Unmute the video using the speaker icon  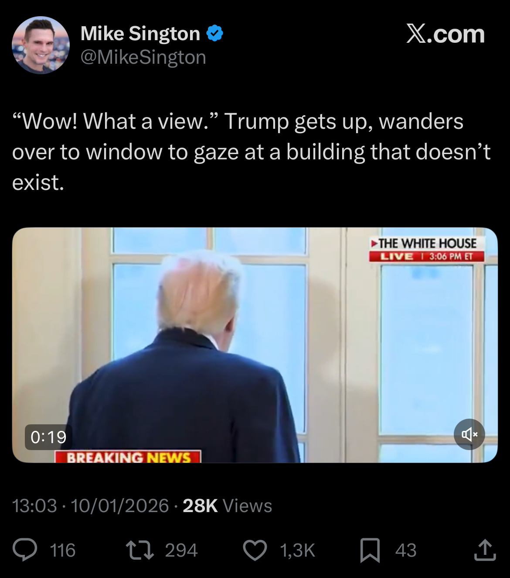coord(469,434)
